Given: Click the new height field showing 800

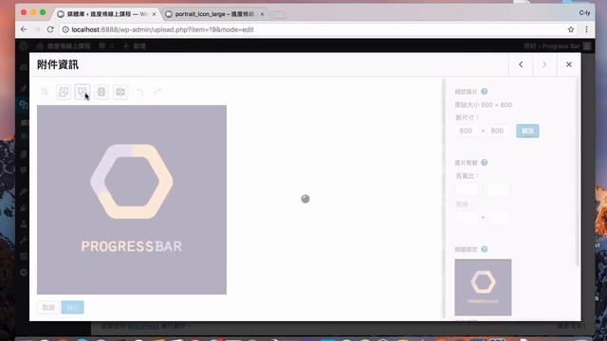Looking at the screenshot, I should click(x=498, y=131).
